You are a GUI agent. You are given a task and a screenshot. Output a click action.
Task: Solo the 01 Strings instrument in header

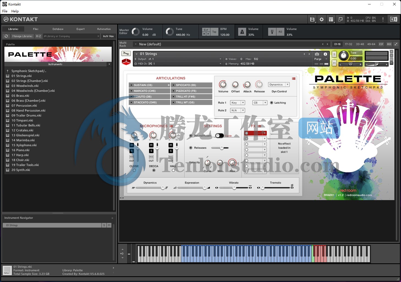pos(334,54)
